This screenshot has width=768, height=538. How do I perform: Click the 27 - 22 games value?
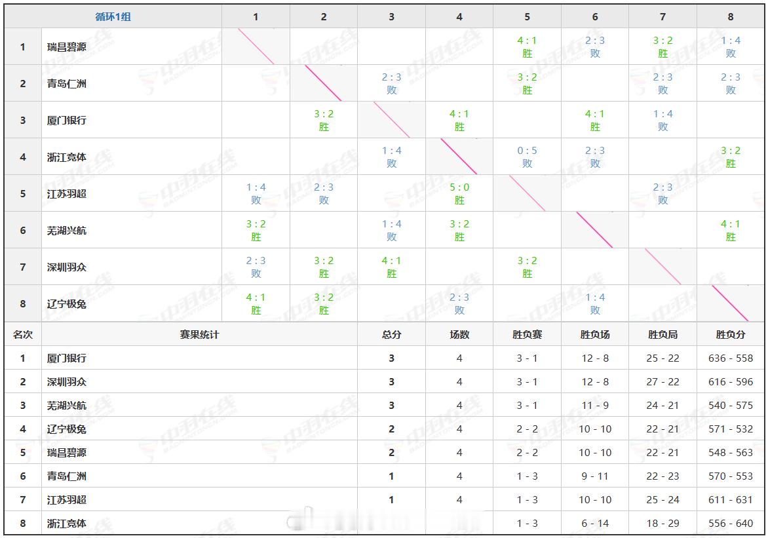(x=662, y=381)
